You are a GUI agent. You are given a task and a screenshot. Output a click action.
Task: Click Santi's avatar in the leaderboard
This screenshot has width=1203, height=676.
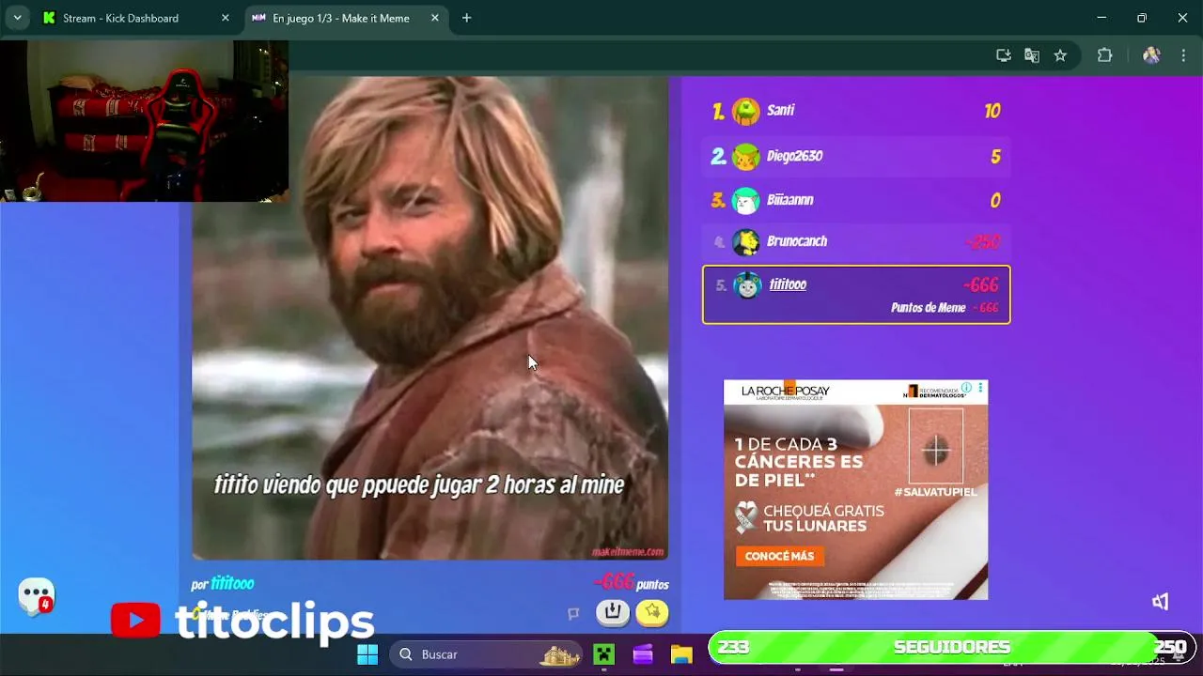pos(746,112)
